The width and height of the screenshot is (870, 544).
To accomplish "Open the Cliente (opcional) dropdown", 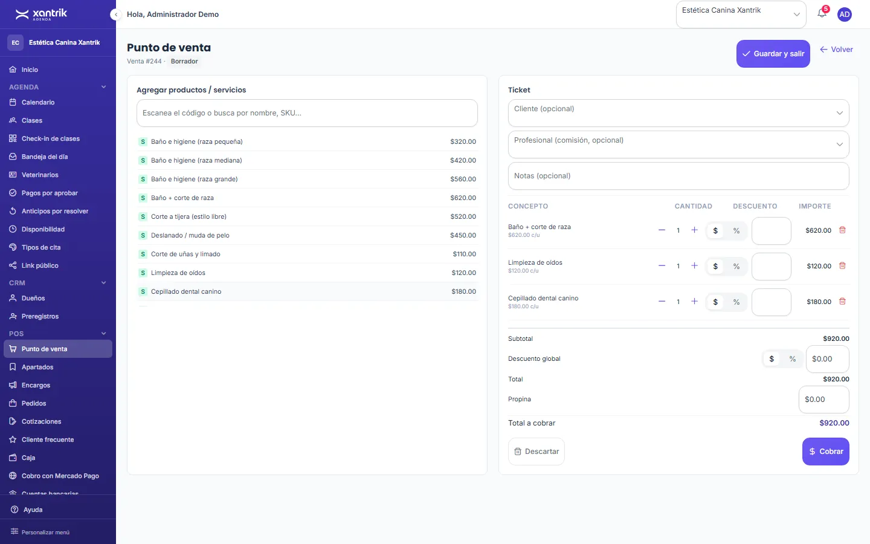I will (678, 113).
